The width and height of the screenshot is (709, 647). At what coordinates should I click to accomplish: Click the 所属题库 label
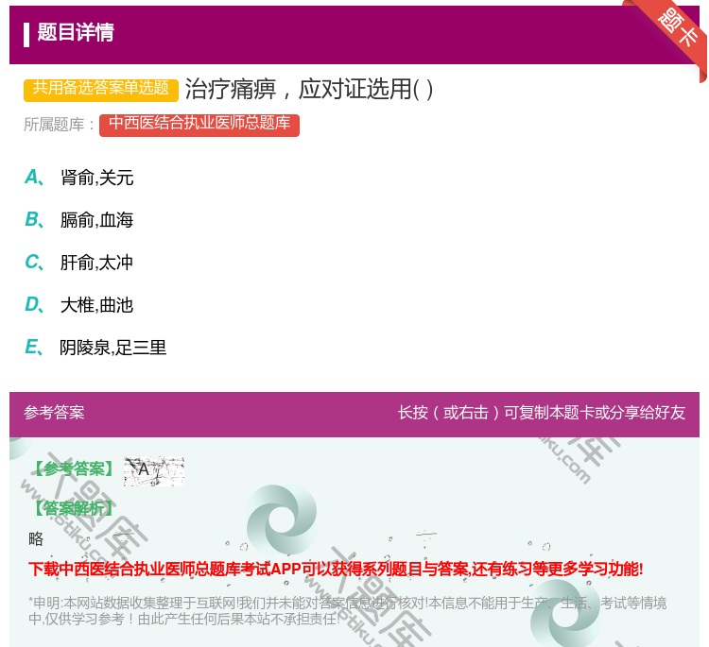click(x=59, y=125)
